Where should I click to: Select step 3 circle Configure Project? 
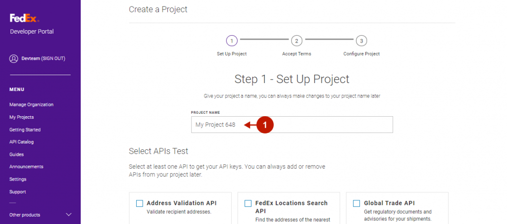point(361,41)
